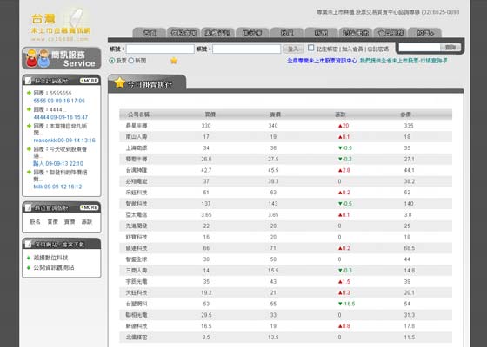
Task: Select the 南山人壽 company row name
Action: click(137, 137)
